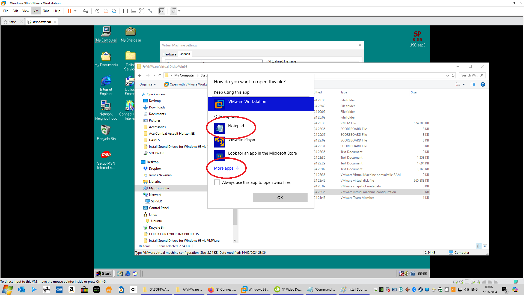Image resolution: width=524 pixels, height=295 pixels.
Task: Open the snapshot manager
Action: (114, 11)
